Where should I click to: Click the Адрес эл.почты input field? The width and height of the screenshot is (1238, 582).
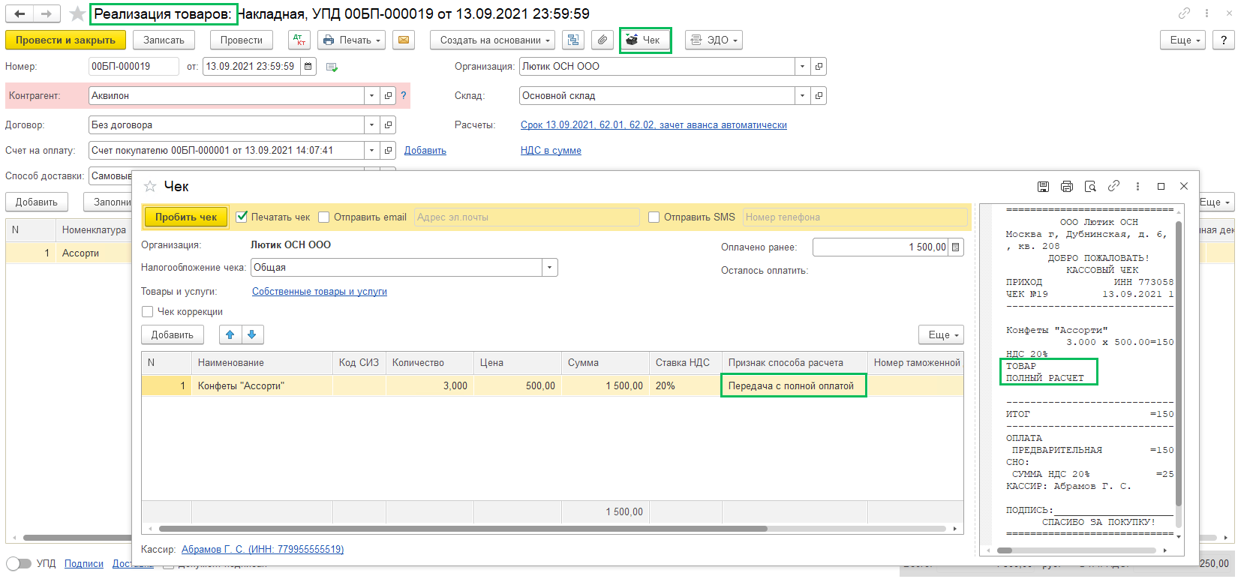coord(527,217)
